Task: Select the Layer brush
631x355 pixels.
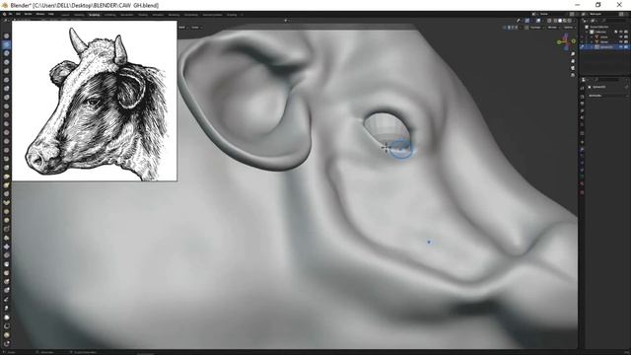Action: 7,80
